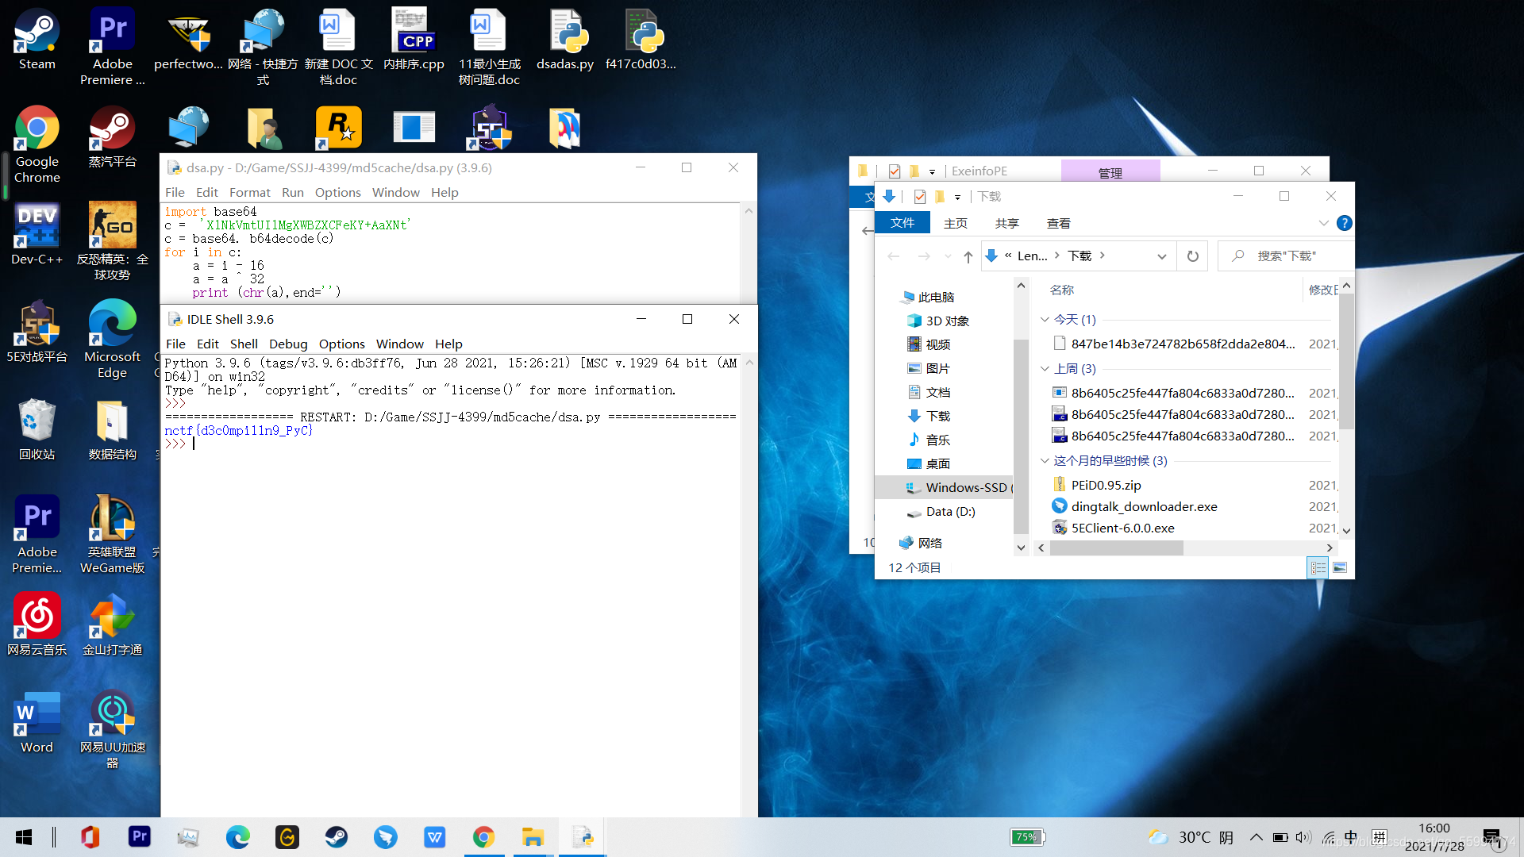Click the refresh icon in Explorer address bar

(1192, 256)
